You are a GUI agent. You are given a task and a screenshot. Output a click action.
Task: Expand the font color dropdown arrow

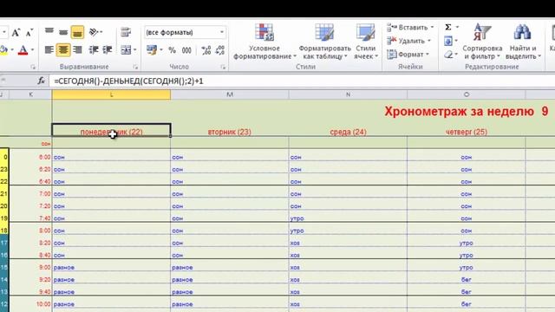[x=32, y=50]
